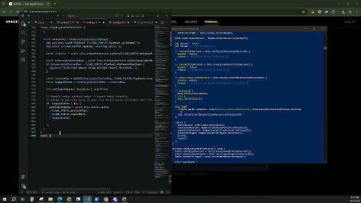This screenshot has height=203, width=361.
Task: Open the remote window indicator in the status bar
Action: pos(22,192)
